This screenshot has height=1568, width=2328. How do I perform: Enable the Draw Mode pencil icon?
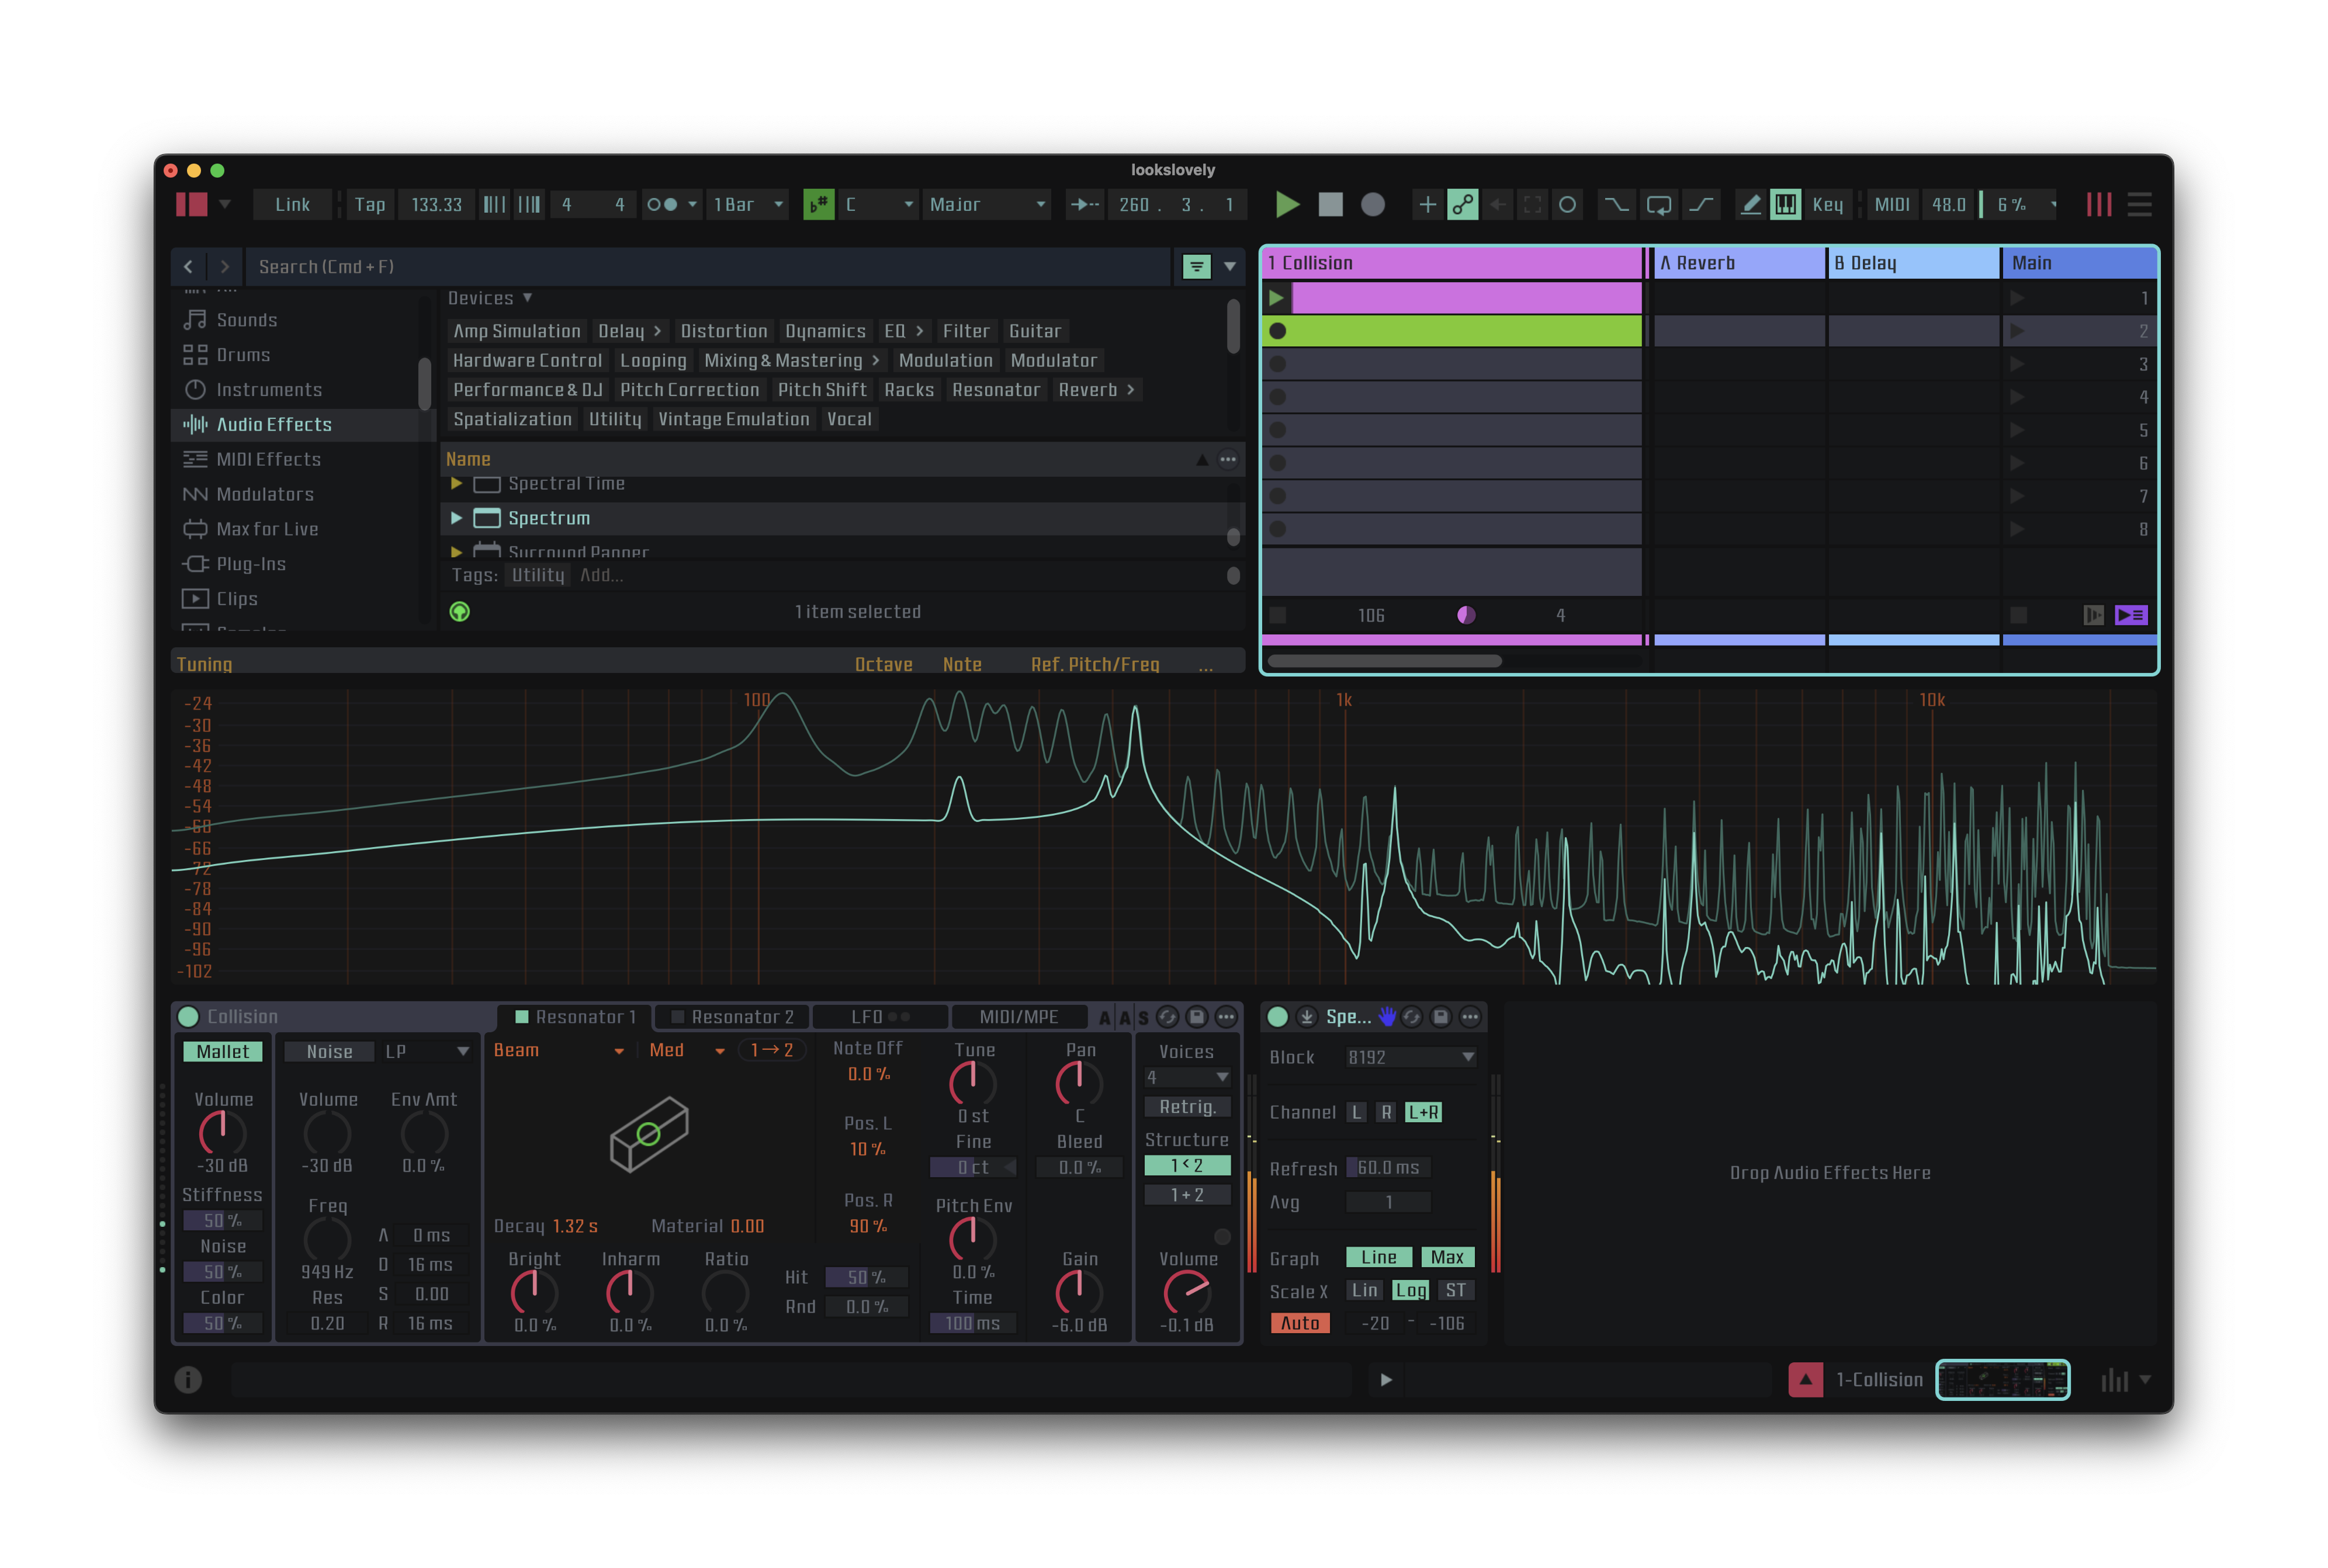click(1750, 205)
